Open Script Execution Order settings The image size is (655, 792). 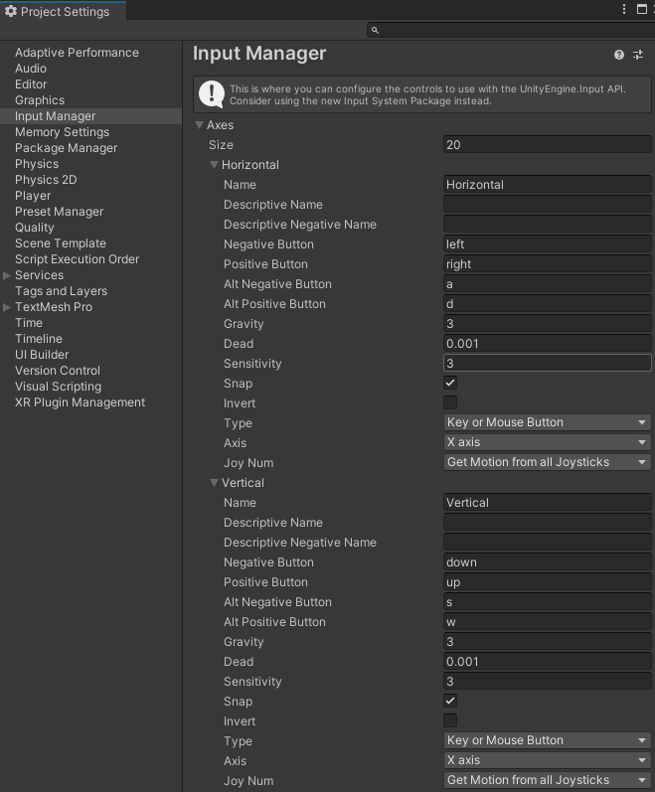(78, 259)
